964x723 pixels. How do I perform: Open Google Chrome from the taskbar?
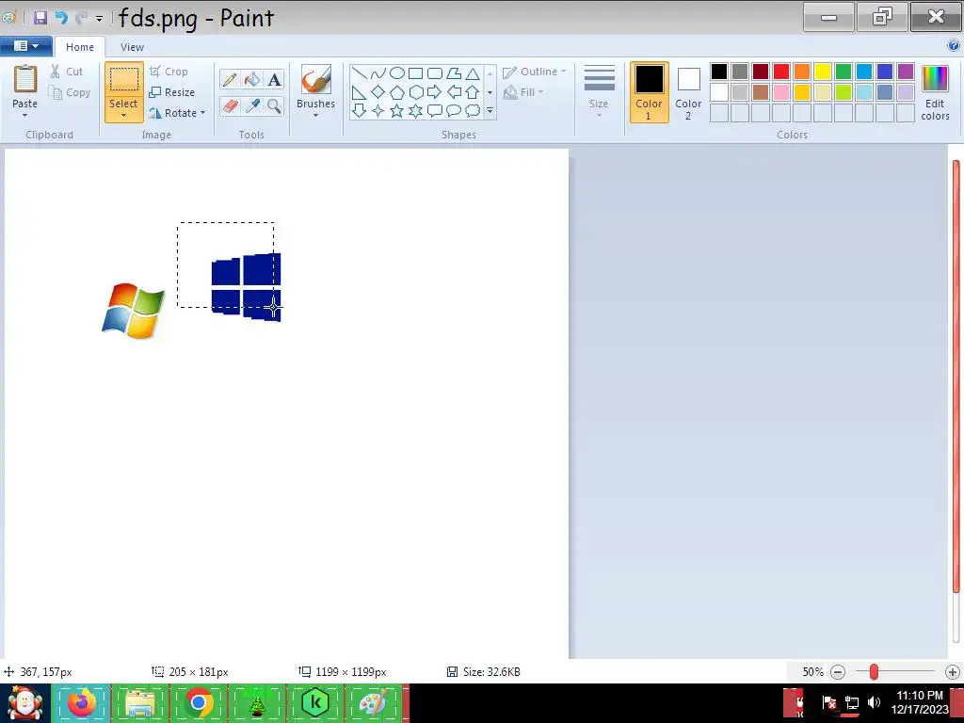[198, 703]
